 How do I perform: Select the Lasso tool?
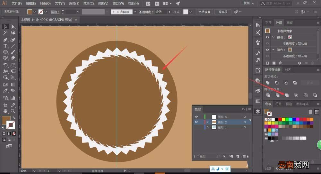click(x=13, y=33)
